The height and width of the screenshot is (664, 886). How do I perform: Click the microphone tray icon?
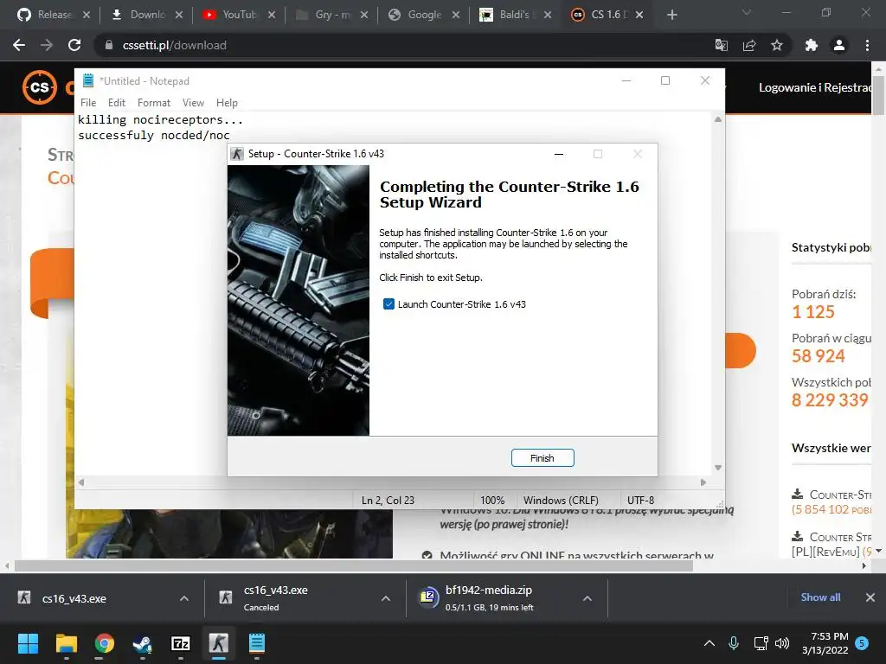pyautogui.click(x=734, y=643)
